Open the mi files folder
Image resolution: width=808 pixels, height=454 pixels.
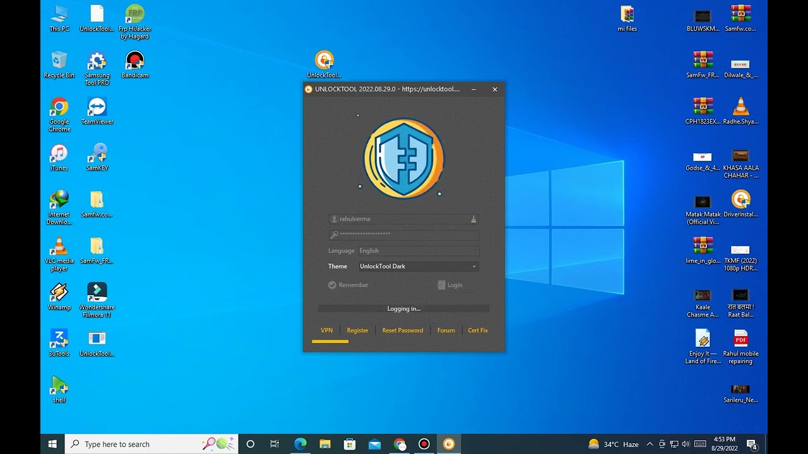pos(627,18)
